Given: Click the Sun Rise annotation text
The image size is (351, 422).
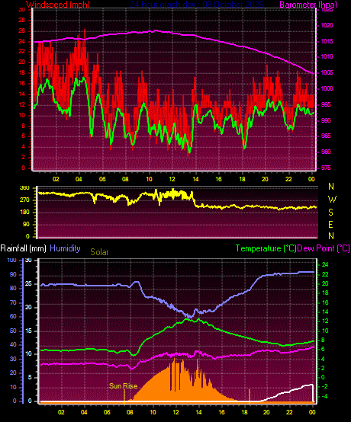Looking at the screenshot, I should pyautogui.click(x=123, y=386).
